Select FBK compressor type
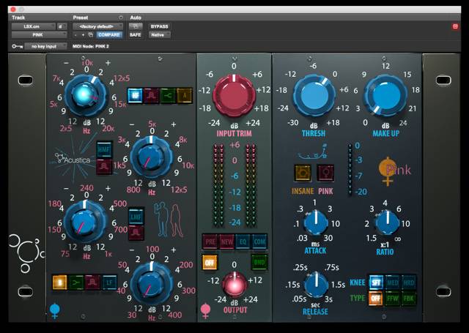 409,298
